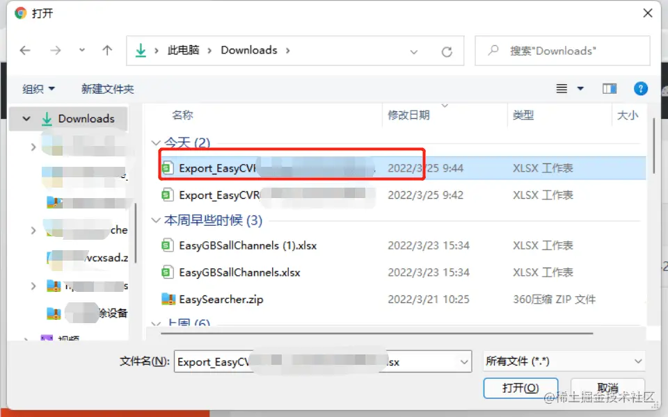Collapse the 本周早些时候 (3) group
Viewport: 668px width, 417px height.
click(x=156, y=220)
